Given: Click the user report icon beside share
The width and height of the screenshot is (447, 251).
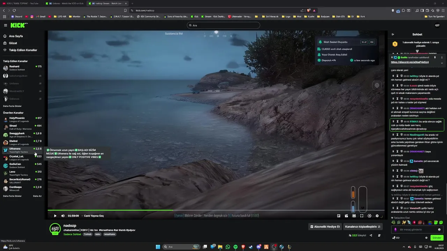Looking at the screenshot, I should click(380, 235).
